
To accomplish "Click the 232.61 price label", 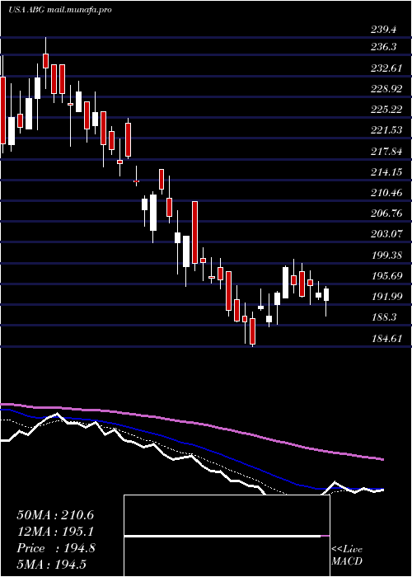I will (386, 68).
